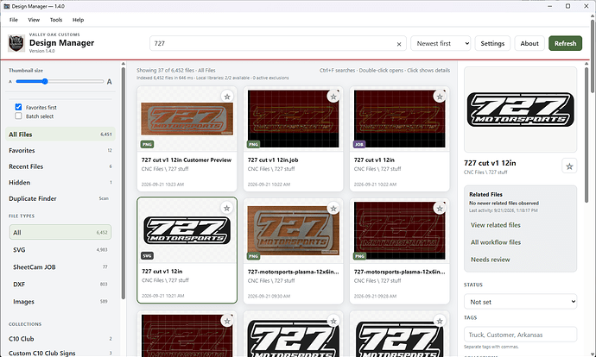Star the selected SVG 727 cut v1 12in card
The image size is (596, 357).
click(226, 208)
